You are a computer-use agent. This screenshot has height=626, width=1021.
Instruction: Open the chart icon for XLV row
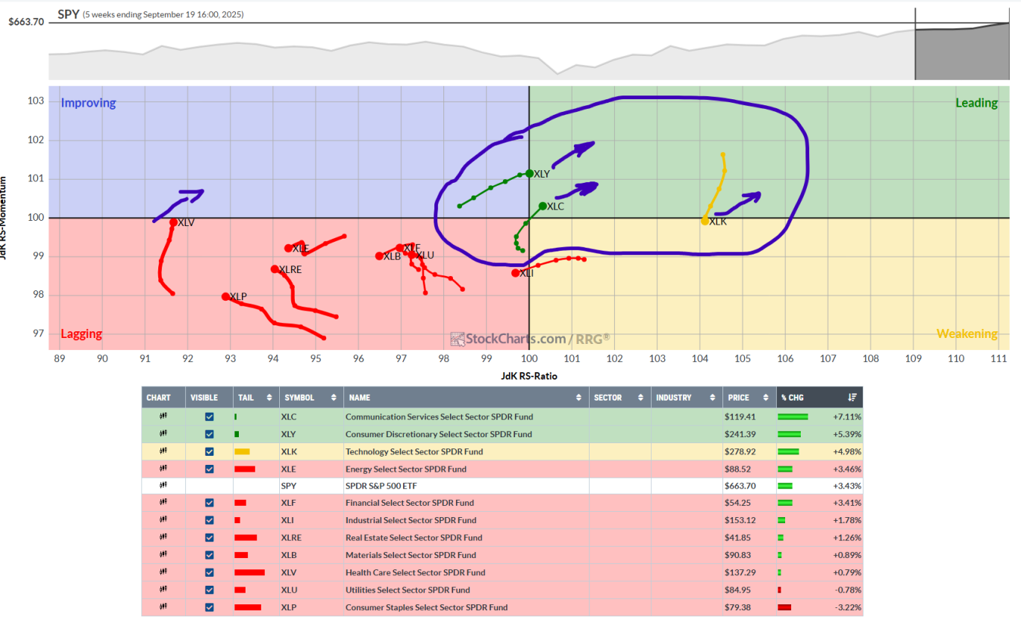[x=163, y=572]
